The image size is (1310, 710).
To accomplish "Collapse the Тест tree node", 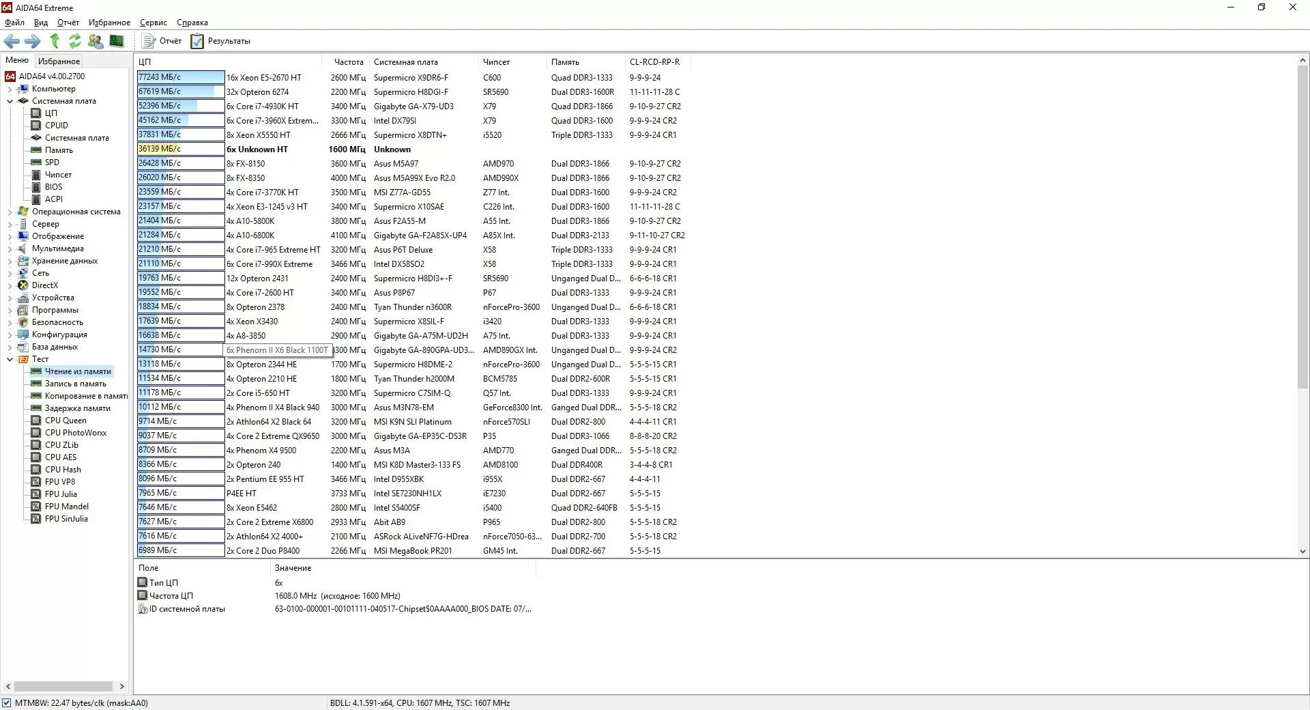I will [x=10, y=359].
